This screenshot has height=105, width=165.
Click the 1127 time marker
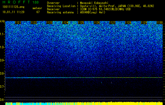[112, 23]
